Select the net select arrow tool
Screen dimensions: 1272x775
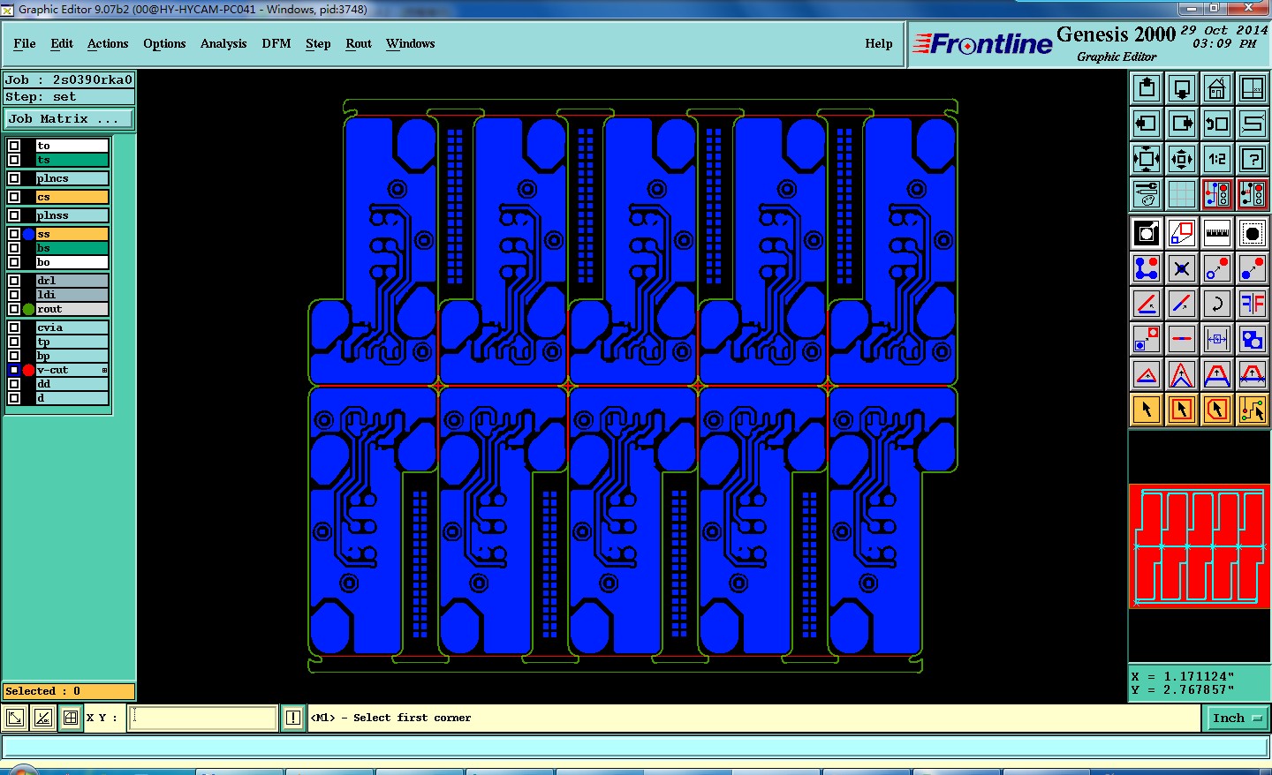[1253, 410]
